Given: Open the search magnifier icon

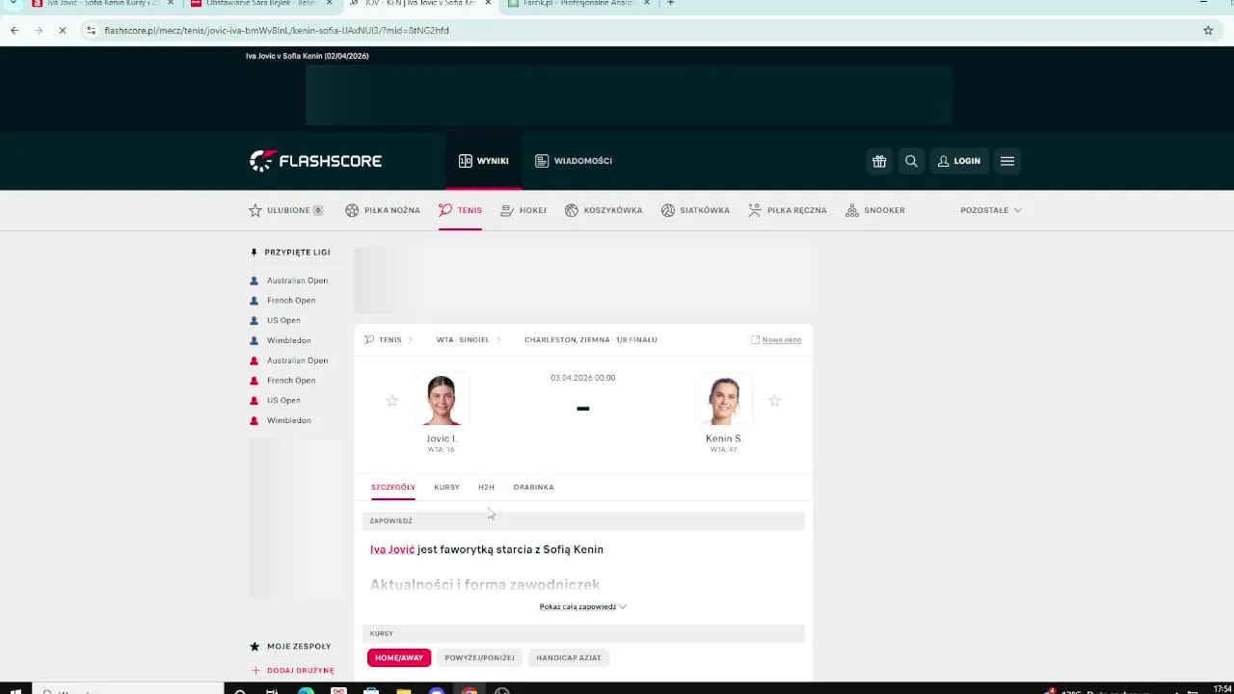Looking at the screenshot, I should 911,161.
